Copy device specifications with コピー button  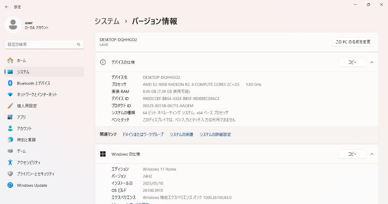click(x=352, y=62)
